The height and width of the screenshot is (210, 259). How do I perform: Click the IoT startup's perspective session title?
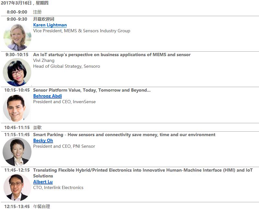click(x=112, y=55)
